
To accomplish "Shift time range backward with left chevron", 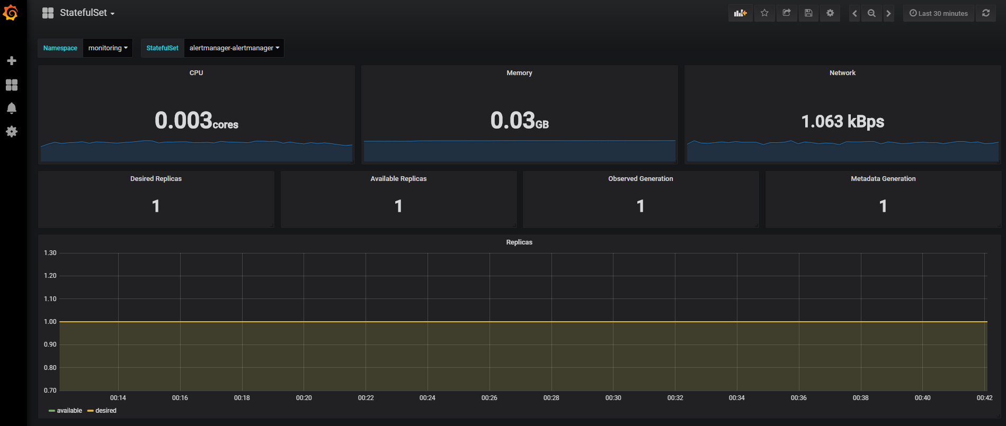I will tap(854, 13).
